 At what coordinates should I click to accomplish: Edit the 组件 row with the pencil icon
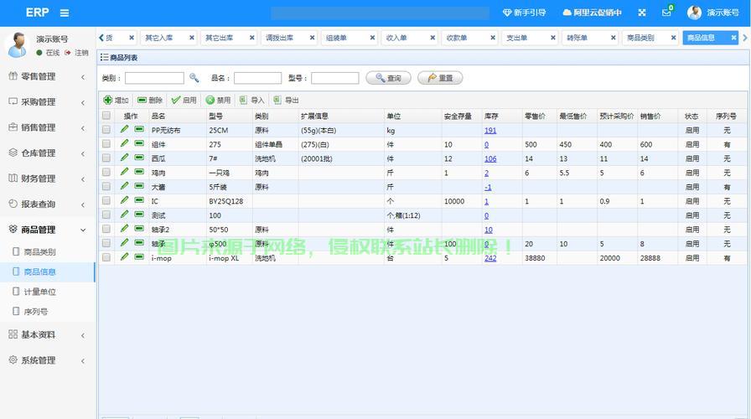(x=125, y=143)
